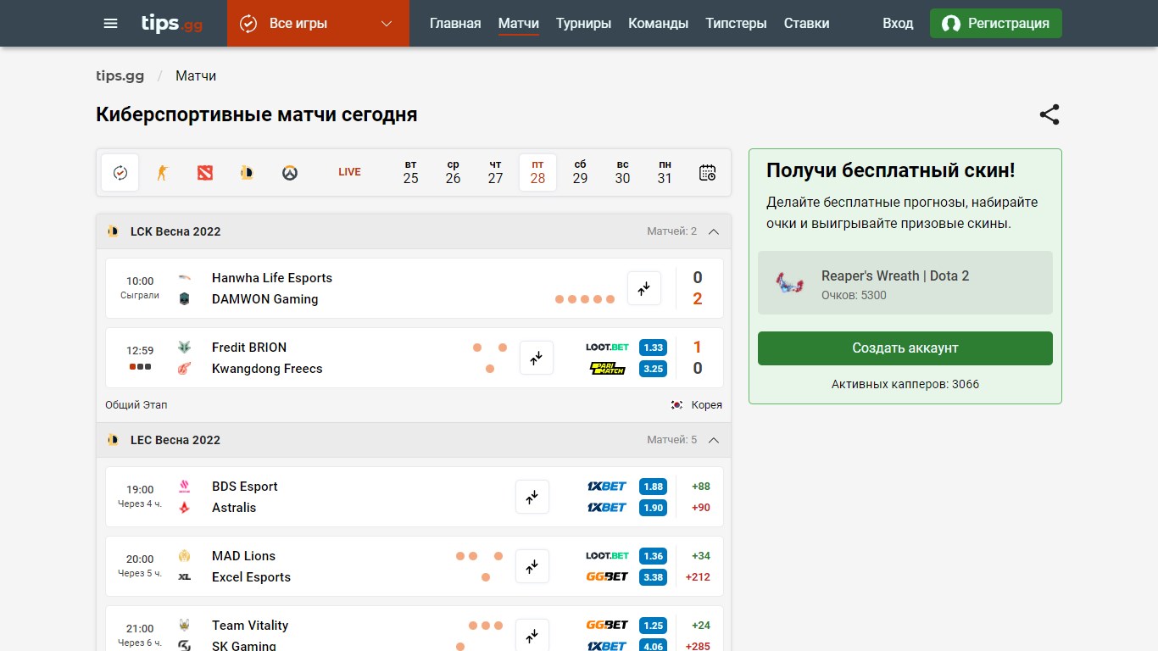The width and height of the screenshot is (1158, 651).
Task: Open Kwangdong Freecs team name
Action: click(267, 369)
